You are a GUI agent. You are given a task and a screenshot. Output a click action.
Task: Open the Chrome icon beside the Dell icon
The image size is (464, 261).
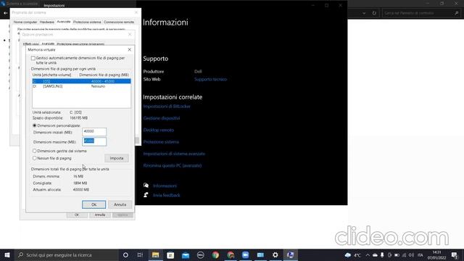point(215,254)
